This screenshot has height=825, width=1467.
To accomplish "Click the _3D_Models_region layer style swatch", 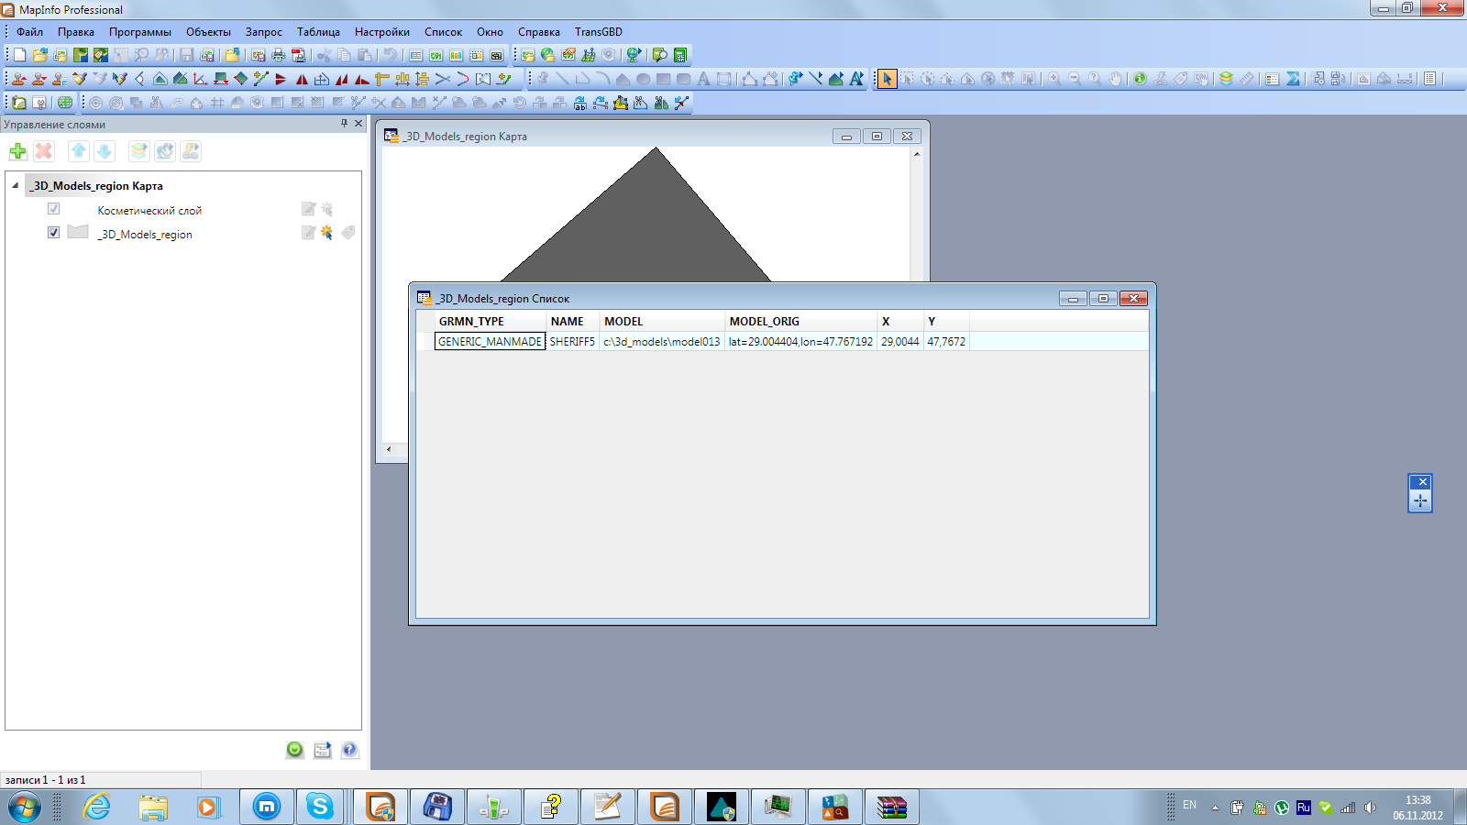I will click(x=78, y=233).
